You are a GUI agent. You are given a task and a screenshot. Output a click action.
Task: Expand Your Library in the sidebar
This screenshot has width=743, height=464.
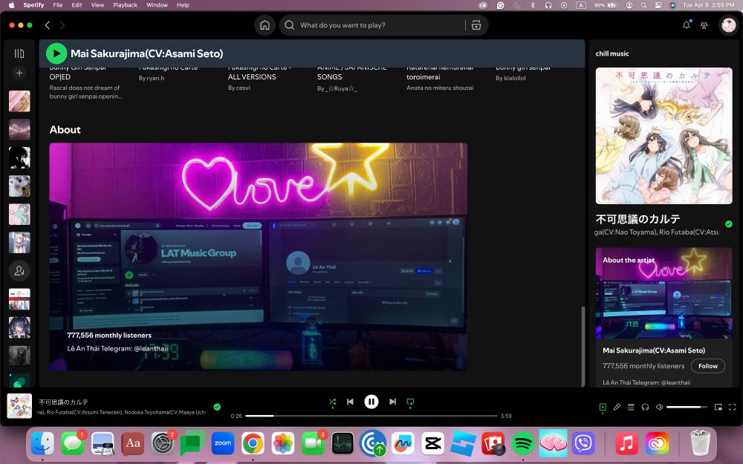[19, 53]
